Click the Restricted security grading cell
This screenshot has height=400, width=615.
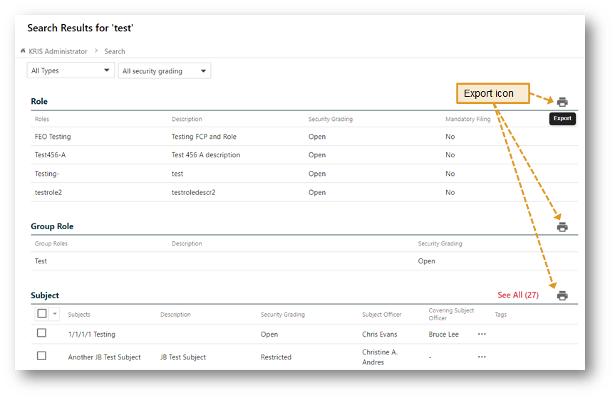276,357
